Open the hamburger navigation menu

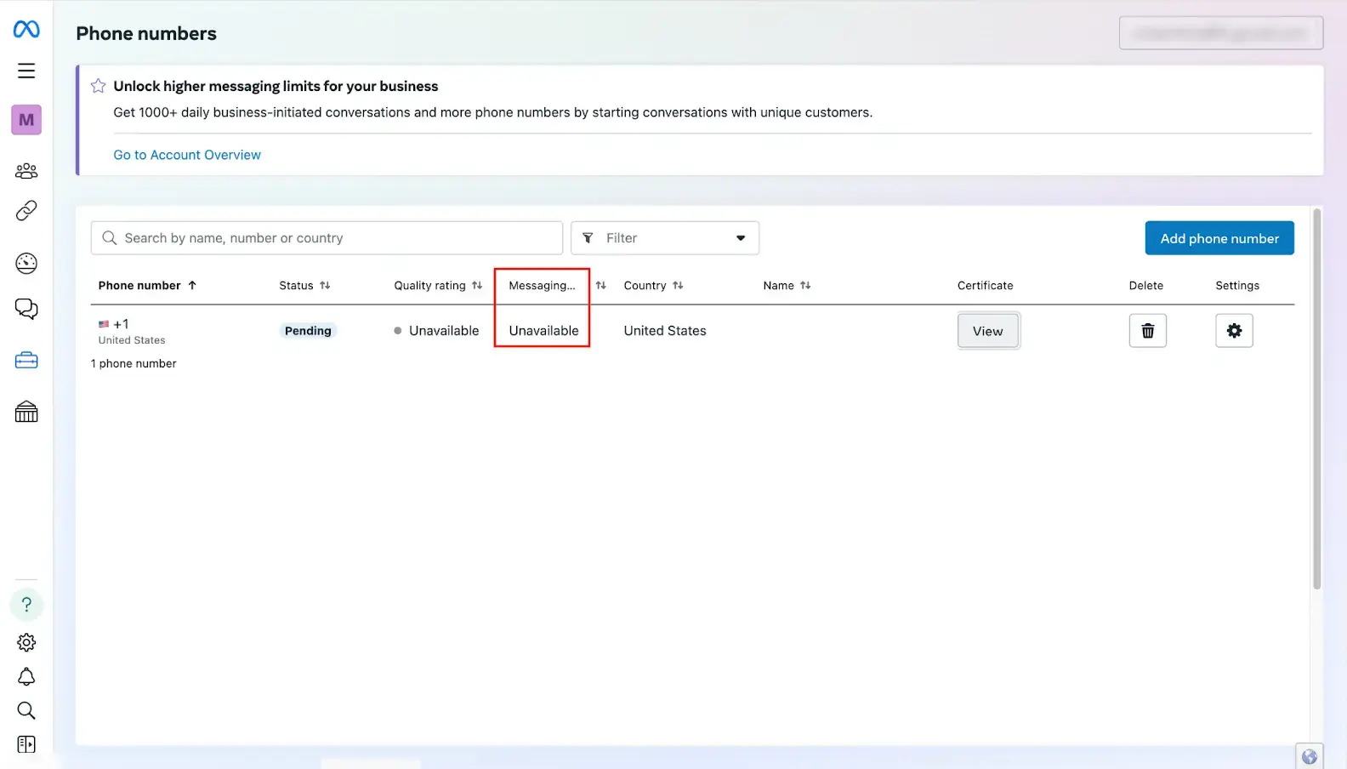pyautogui.click(x=26, y=71)
